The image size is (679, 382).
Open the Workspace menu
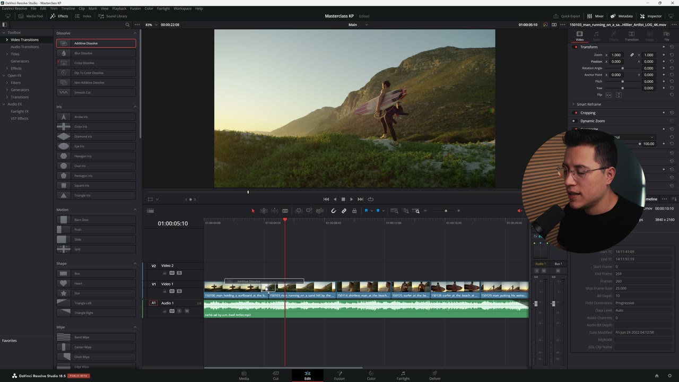click(182, 8)
